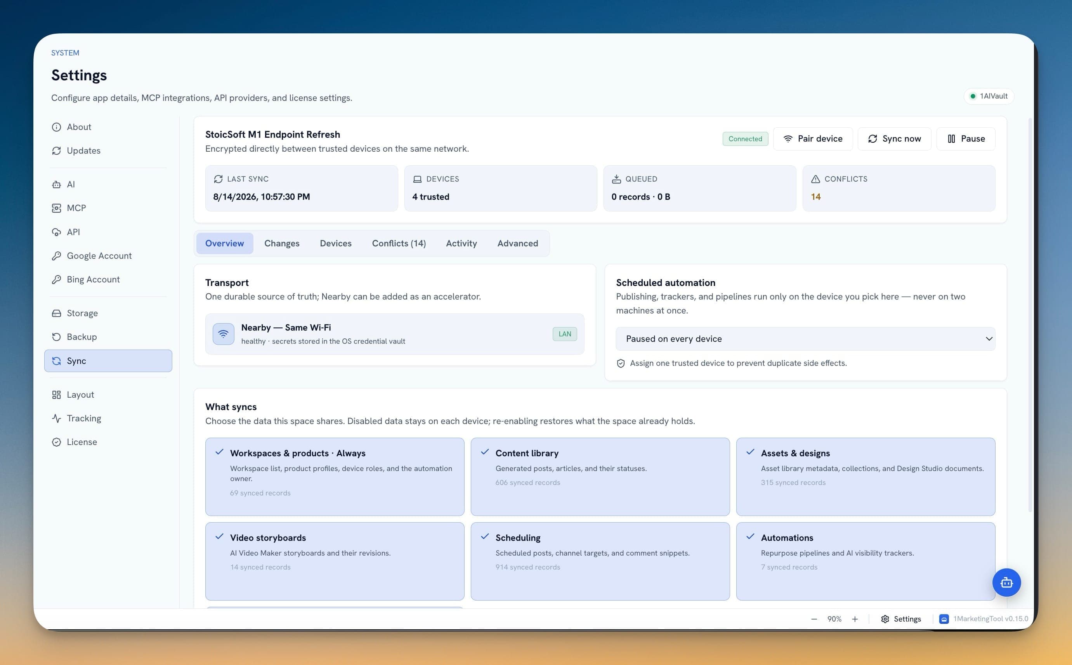
Task: Toggle Assets & designs sync
Action: pos(866,477)
